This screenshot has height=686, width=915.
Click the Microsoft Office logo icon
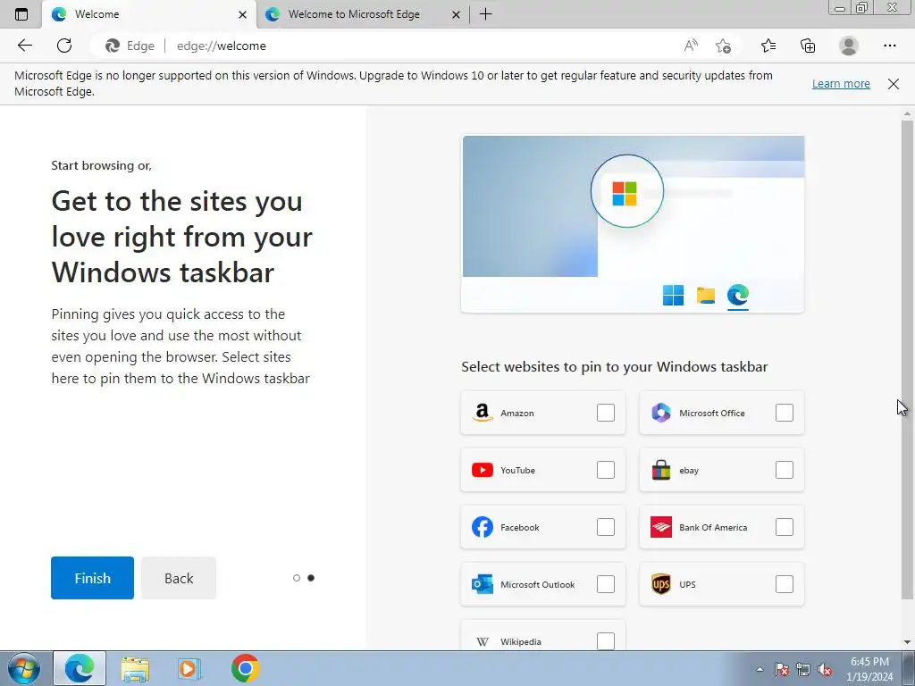660,413
